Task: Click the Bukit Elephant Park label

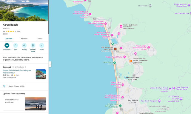Action: pos(182,13)
